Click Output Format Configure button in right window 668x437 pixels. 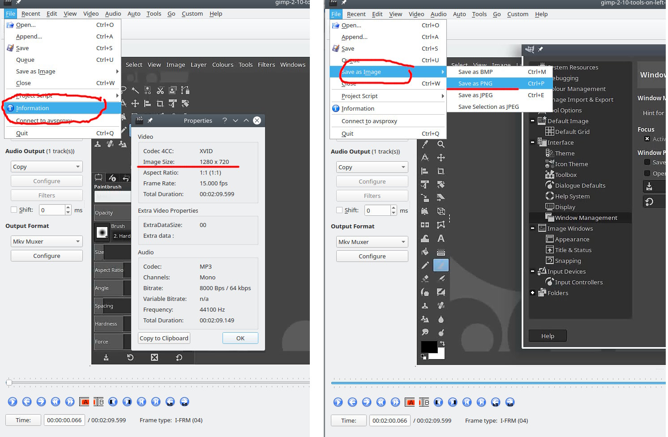coord(372,256)
